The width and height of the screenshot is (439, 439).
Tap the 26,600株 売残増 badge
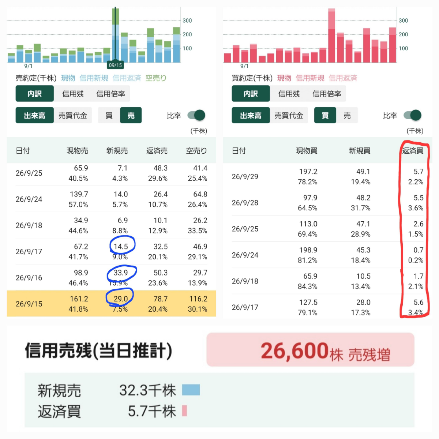(x=311, y=350)
